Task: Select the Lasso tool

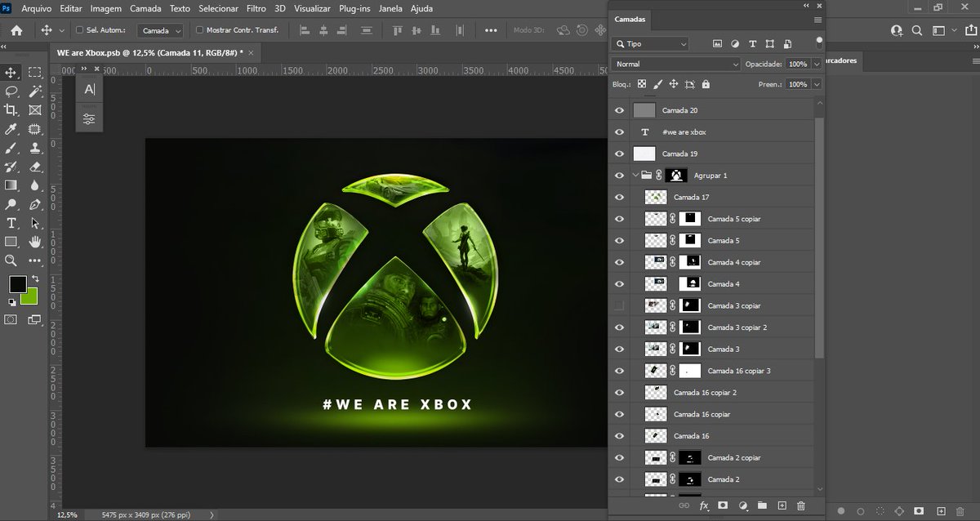Action: (11, 91)
